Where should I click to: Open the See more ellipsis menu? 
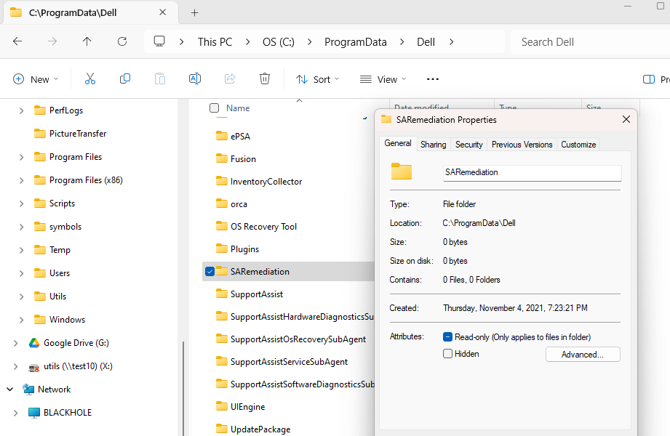click(x=432, y=79)
